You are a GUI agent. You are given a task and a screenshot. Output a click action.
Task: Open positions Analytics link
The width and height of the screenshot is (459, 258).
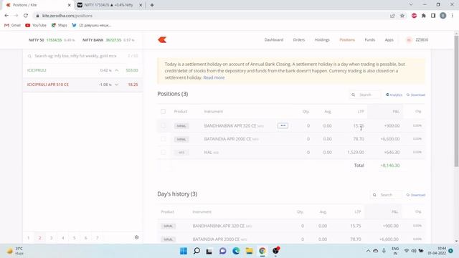click(394, 95)
